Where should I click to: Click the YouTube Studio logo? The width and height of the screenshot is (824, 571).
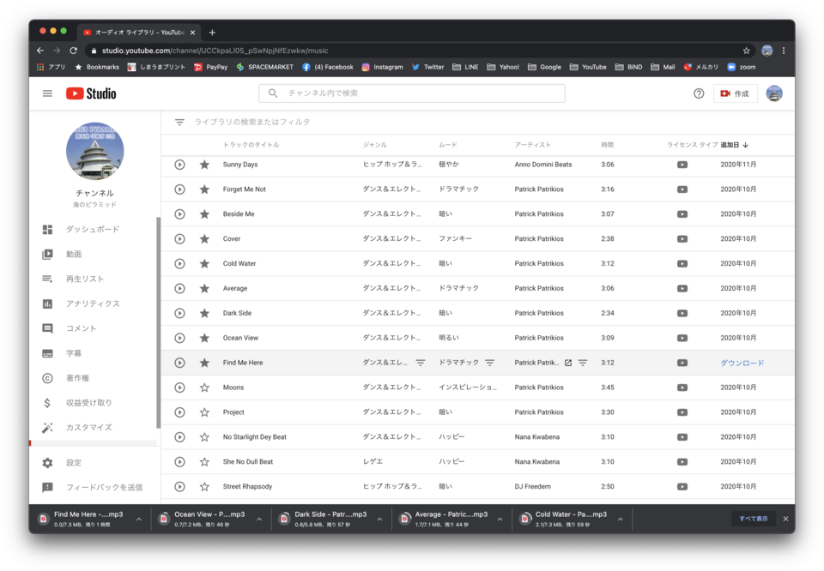(x=91, y=93)
